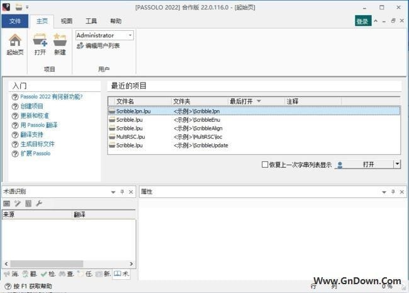Click the Passolo app logo in title bar
This screenshot has width=409, height=293.
click(6, 7)
